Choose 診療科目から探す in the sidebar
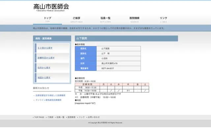Viewport: 211px width, 132px height. click(46, 58)
